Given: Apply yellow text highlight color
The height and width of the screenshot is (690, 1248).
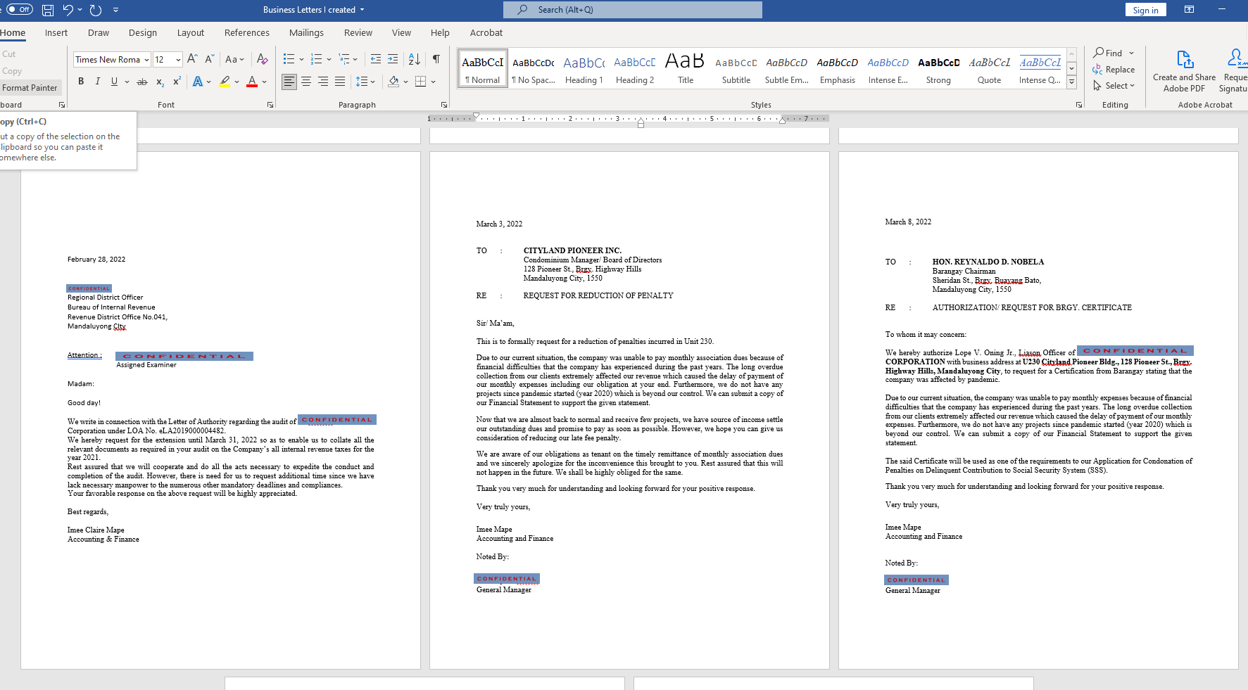Looking at the screenshot, I should point(225,82).
